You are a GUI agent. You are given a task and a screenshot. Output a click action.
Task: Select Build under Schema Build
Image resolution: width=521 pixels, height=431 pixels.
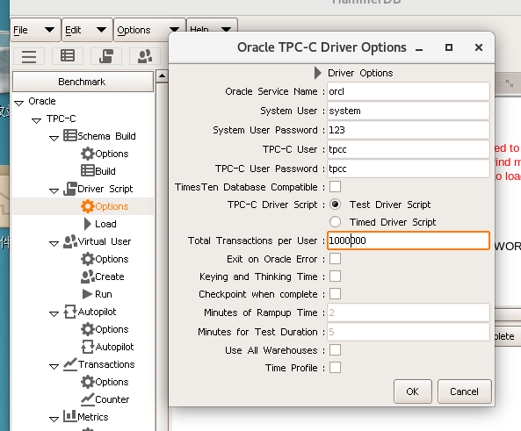click(x=105, y=171)
